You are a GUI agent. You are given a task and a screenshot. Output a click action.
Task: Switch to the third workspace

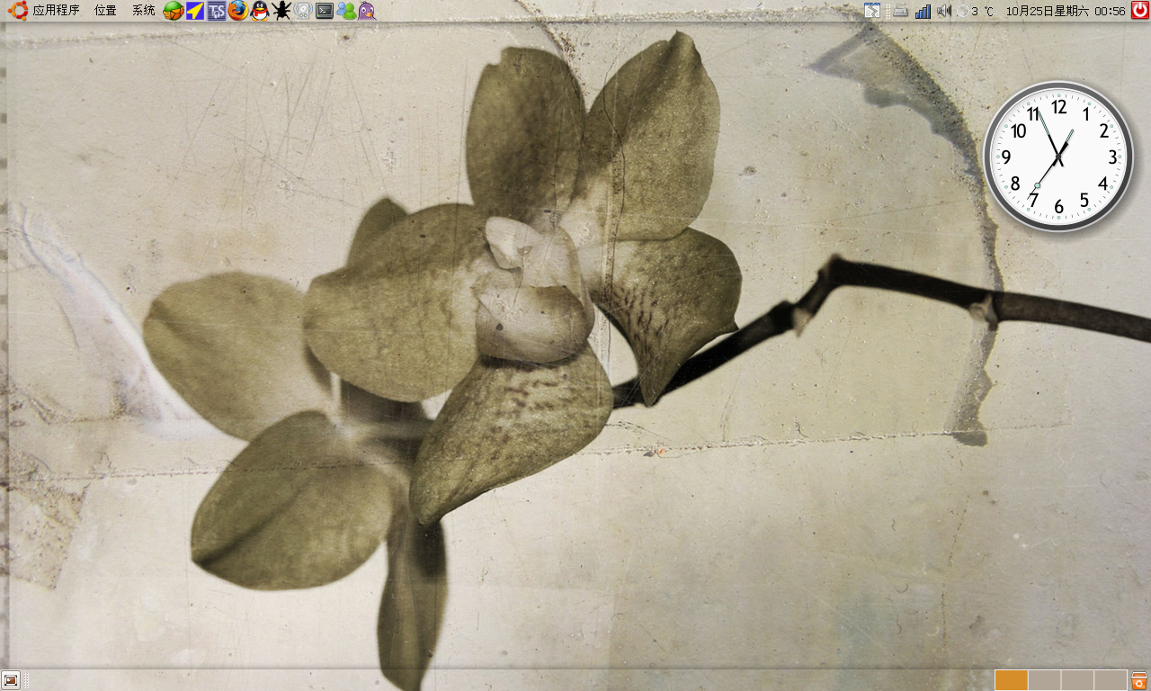pyautogui.click(x=1077, y=680)
